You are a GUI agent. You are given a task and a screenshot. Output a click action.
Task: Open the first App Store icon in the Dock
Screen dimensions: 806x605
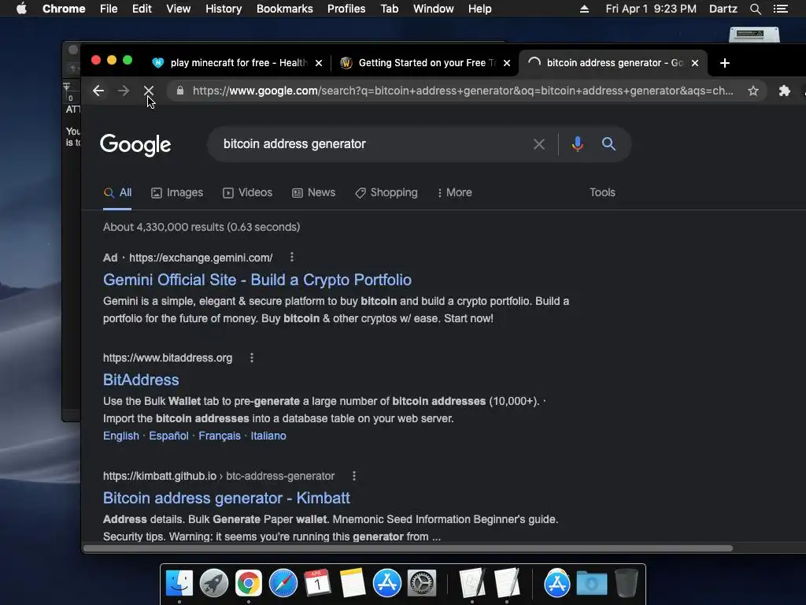(386, 583)
